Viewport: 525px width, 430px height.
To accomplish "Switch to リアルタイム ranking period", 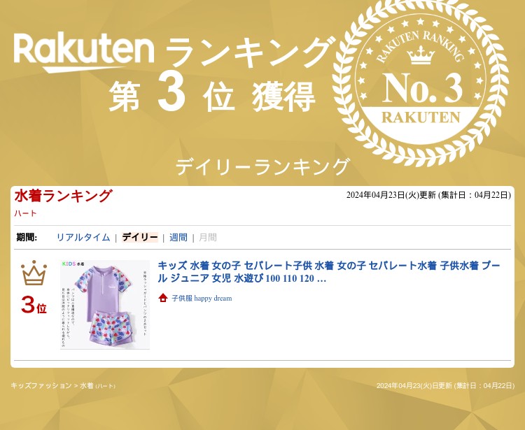I will tap(83, 238).
